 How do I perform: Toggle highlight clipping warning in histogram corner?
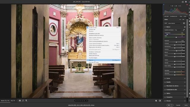pos(187,5)
